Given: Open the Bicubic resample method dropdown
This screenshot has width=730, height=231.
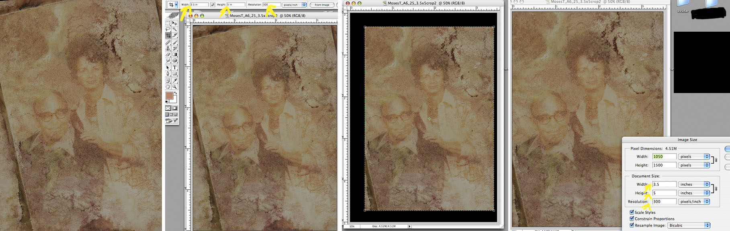Looking at the screenshot, I should pos(689,225).
